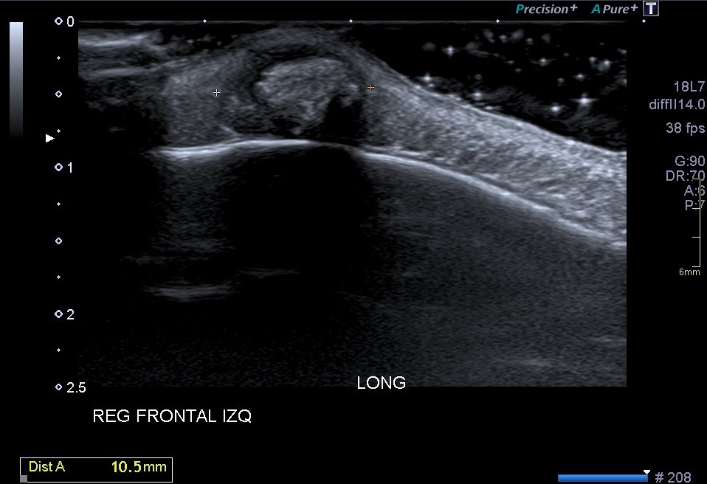Click the DR:70 dynamic range value
The height and width of the screenshot is (484, 707).
[x=685, y=176]
